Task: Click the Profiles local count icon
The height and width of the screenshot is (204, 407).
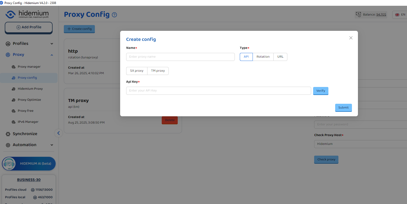Action: tap(35, 197)
